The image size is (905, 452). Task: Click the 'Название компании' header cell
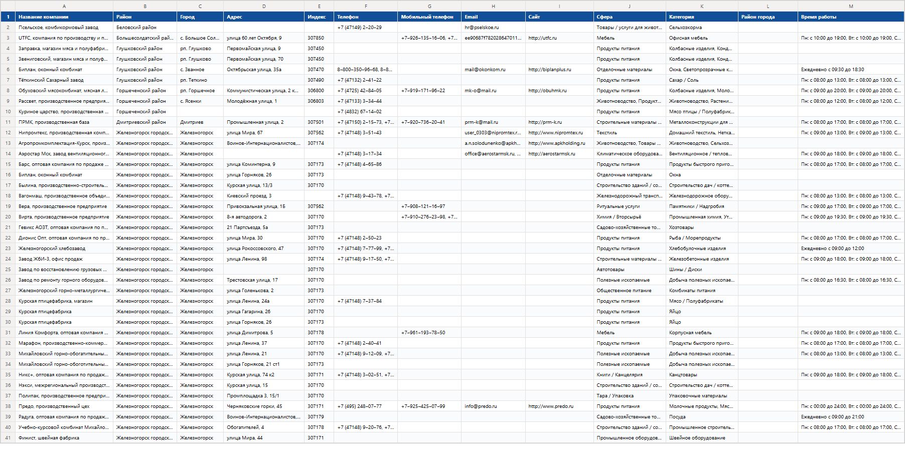click(x=64, y=17)
